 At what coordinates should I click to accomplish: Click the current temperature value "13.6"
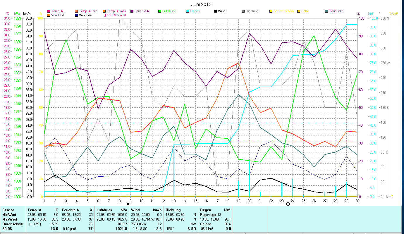55,229
